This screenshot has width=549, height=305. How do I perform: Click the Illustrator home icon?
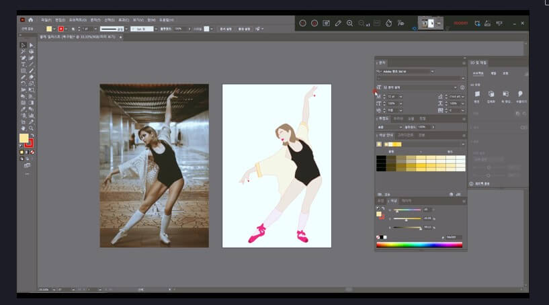(31, 20)
